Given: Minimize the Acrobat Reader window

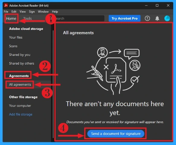Looking at the screenshot, I should 146,5.
